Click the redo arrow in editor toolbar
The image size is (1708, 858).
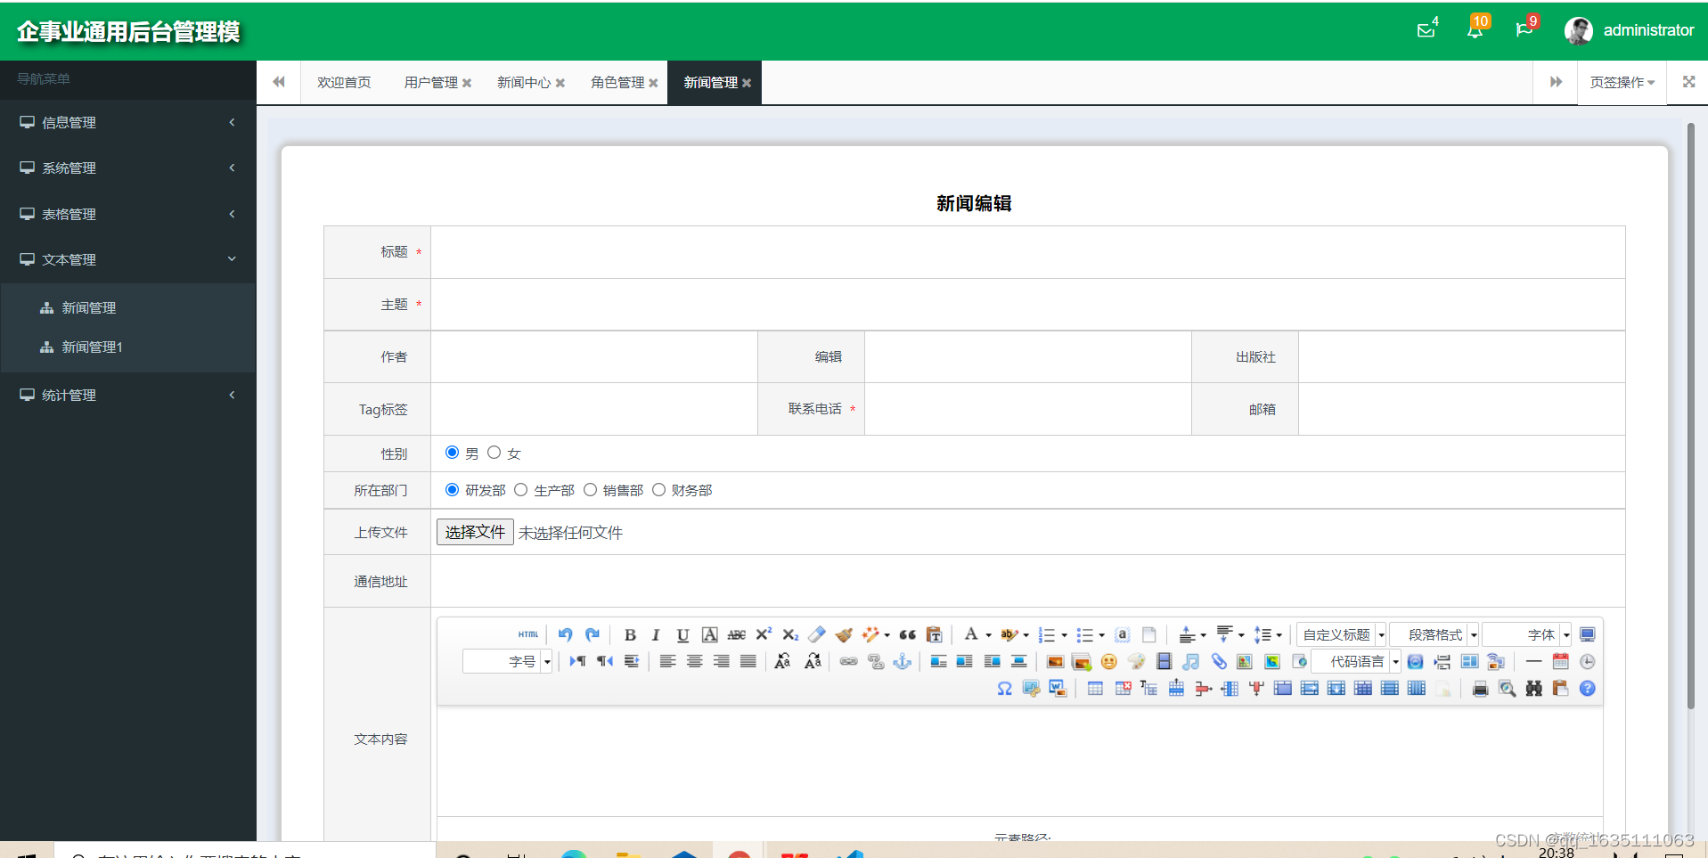pyautogui.click(x=592, y=634)
